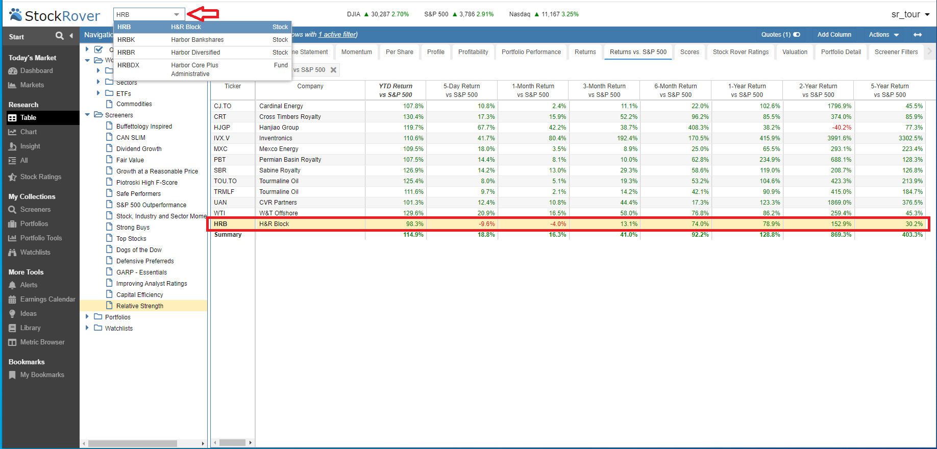
Task: Expand the Watchlists folder in tree
Action: (x=87, y=328)
